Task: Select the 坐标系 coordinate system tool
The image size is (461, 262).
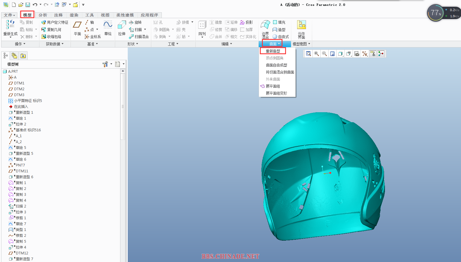Action: [93, 37]
